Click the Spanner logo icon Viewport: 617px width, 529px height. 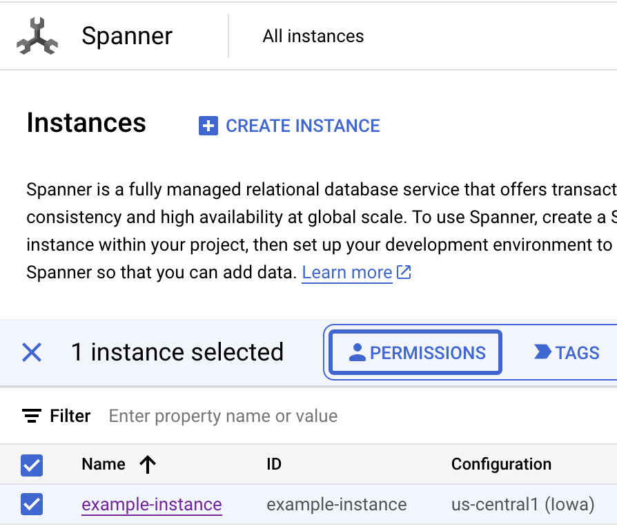coord(38,35)
